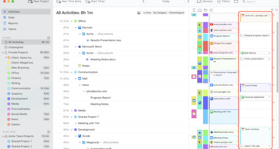Click the New Project toolbar button
The width and height of the screenshot is (279, 149).
[38, 1]
